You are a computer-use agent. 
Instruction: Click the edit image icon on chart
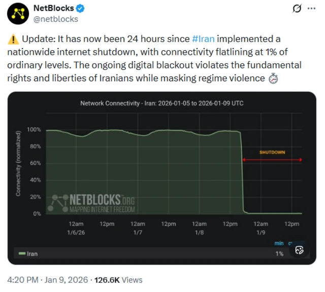(299, 250)
